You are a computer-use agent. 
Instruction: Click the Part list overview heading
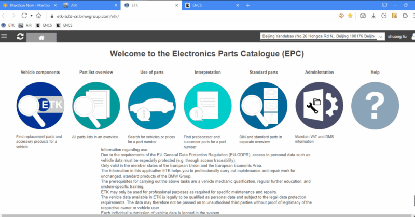pos(96,72)
